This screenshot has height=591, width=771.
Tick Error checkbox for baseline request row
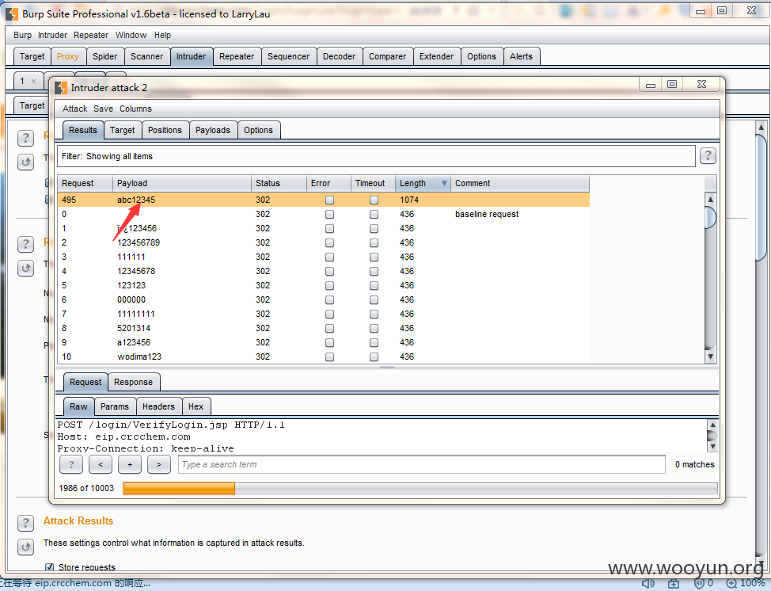pos(329,214)
